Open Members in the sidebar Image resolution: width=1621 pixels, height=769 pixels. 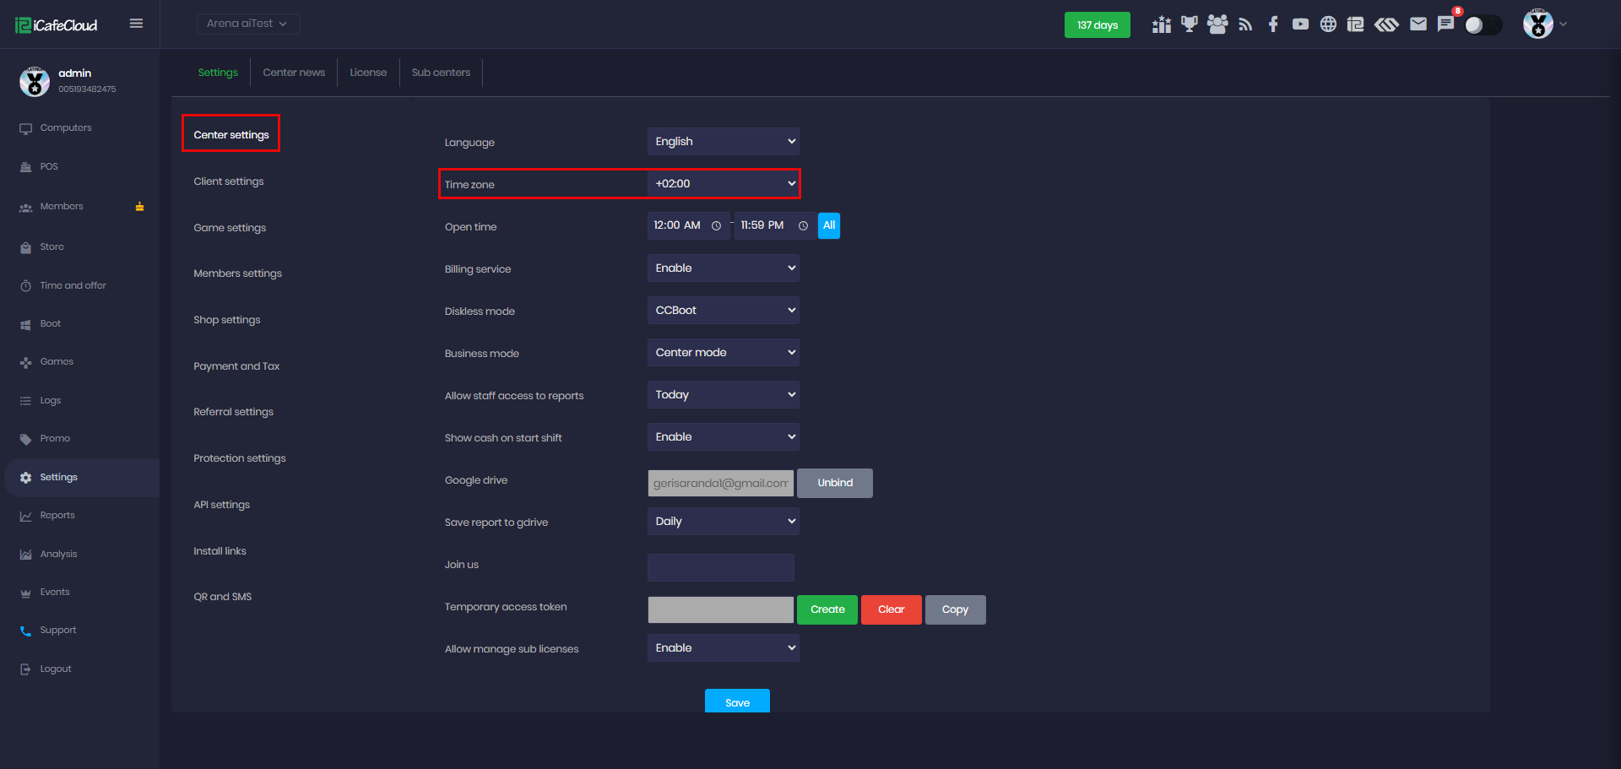tap(62, 207)
